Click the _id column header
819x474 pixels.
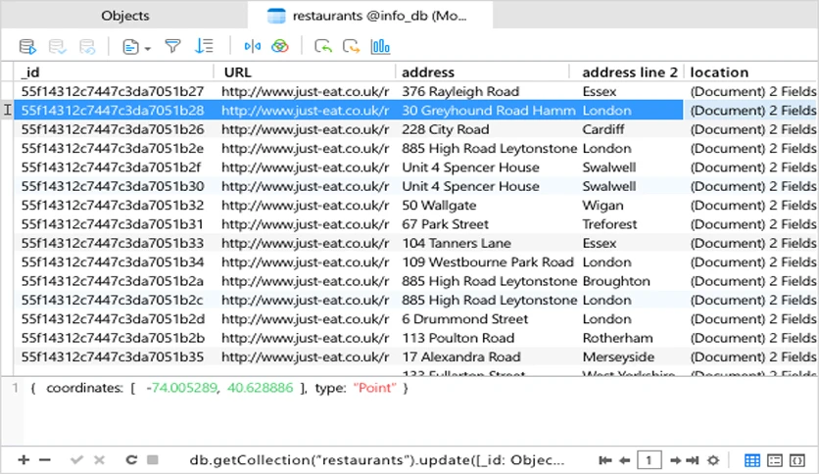click(114, 72)
